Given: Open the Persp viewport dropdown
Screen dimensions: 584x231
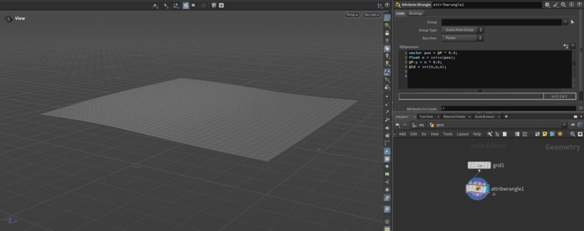Looking at the screenshot, I should pyautogui.click(x=351, y=15).
